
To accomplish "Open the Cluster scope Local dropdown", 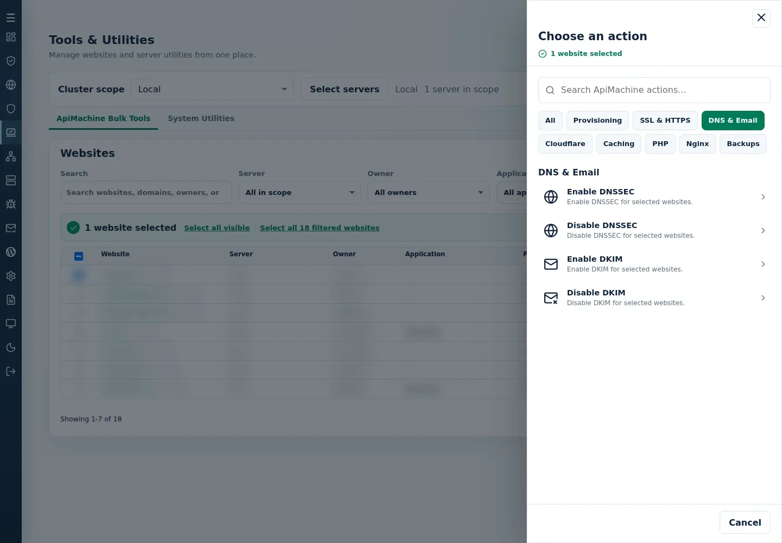I will pyautogui.click(x=212, y=89).
